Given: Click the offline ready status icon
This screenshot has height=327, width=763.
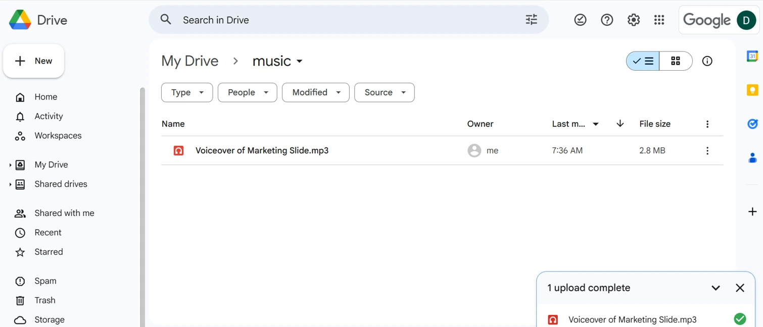Looking at the screenshot, I should [580, 20].
